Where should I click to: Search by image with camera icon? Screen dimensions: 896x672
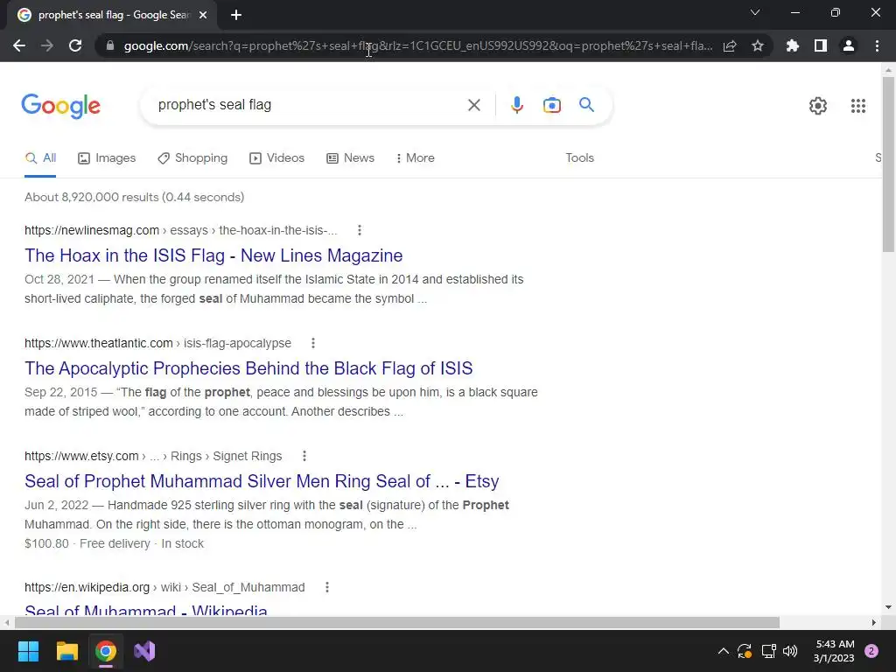pyautogui.click(x=552, y=105)
